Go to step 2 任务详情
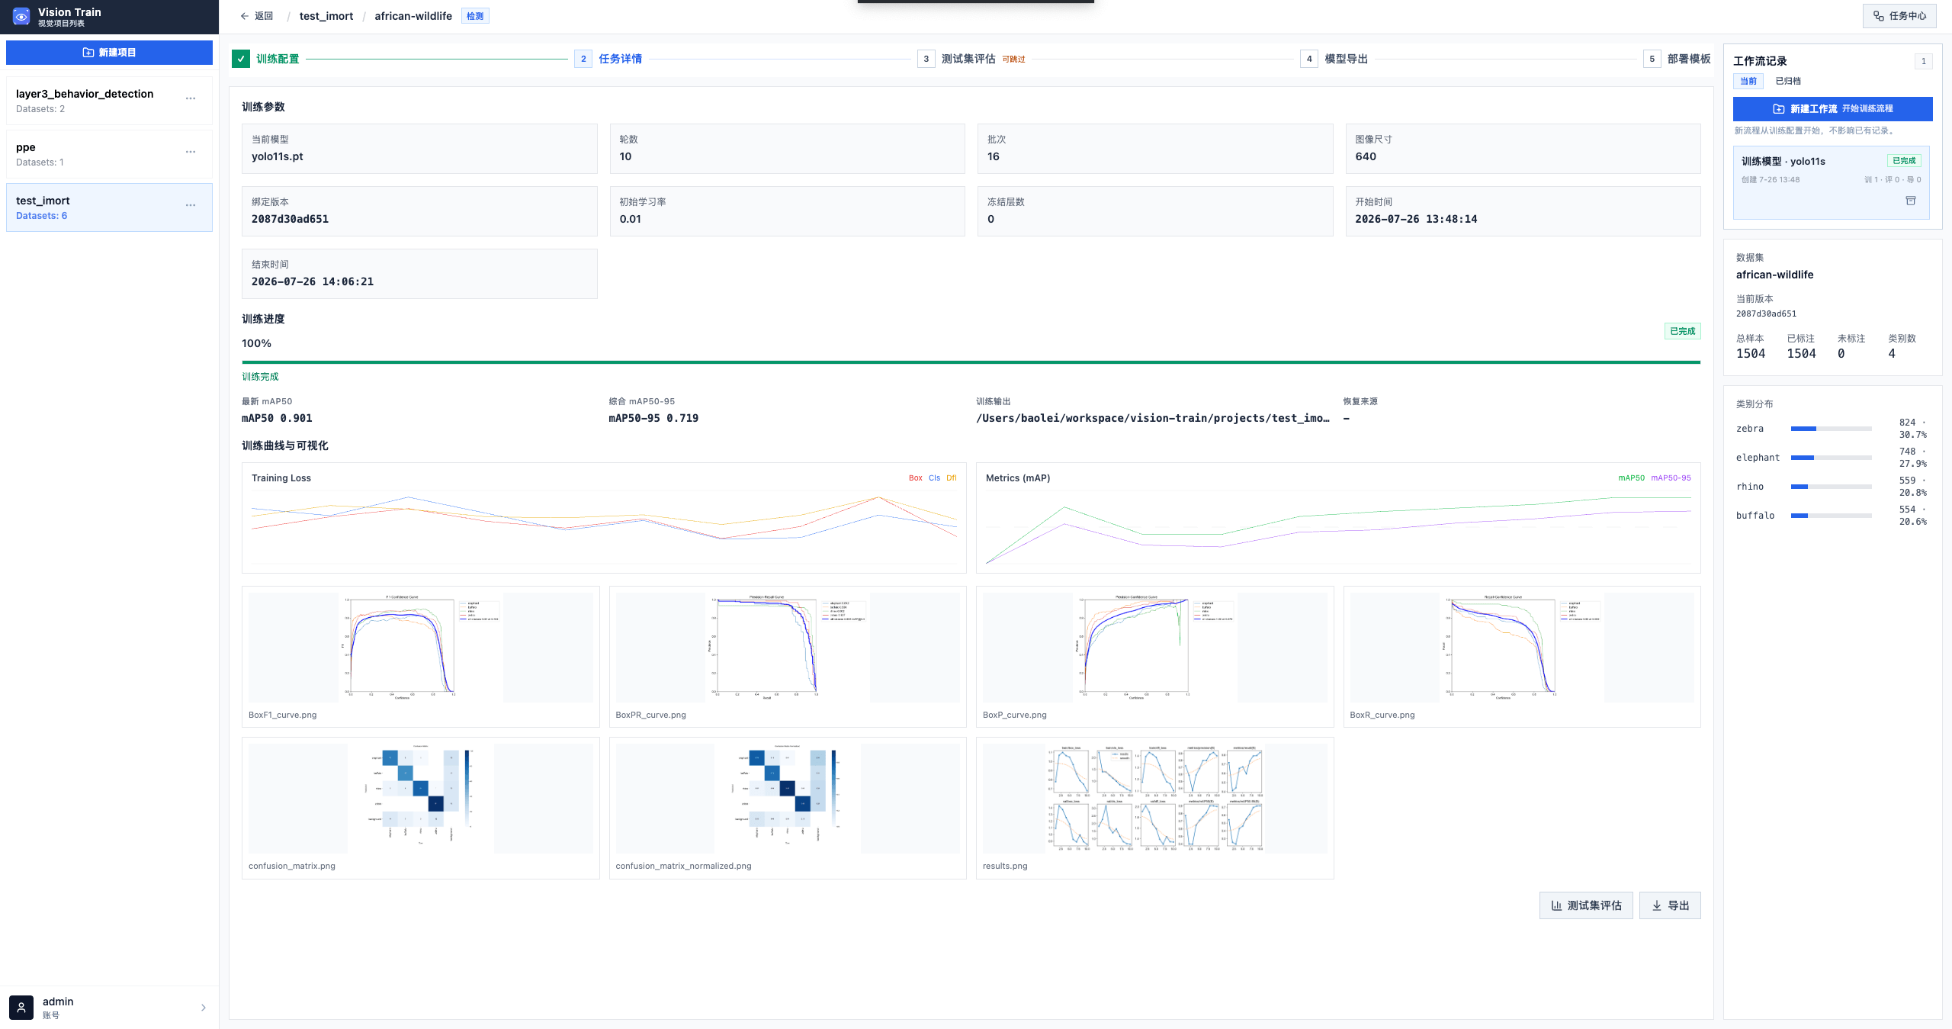 click(x=608, y=59)
